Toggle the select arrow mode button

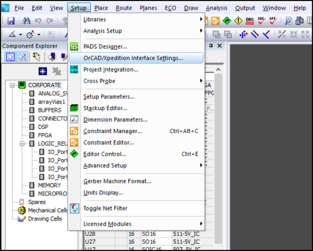[x=10, y=57]
